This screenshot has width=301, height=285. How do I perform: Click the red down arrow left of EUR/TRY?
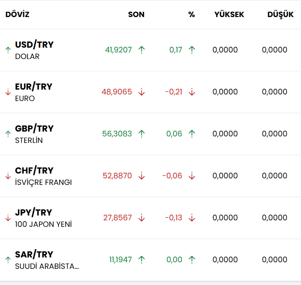(x=7, y=92)
